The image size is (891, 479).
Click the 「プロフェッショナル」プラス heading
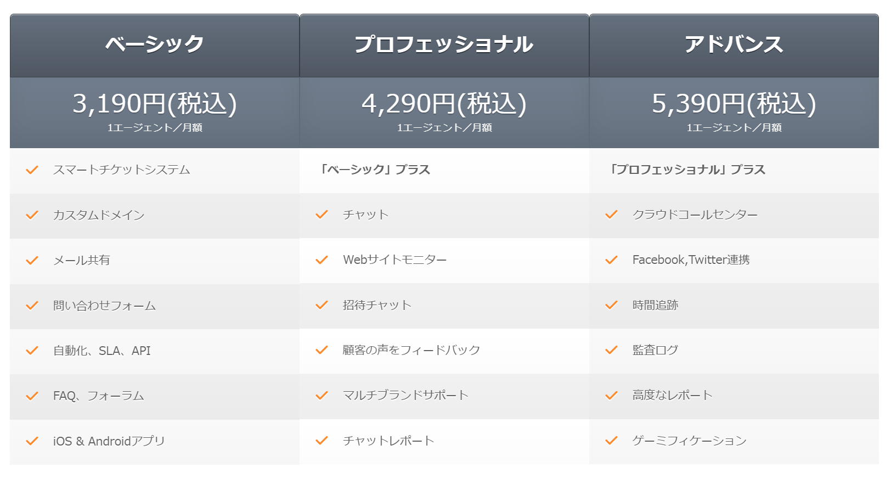687,170
